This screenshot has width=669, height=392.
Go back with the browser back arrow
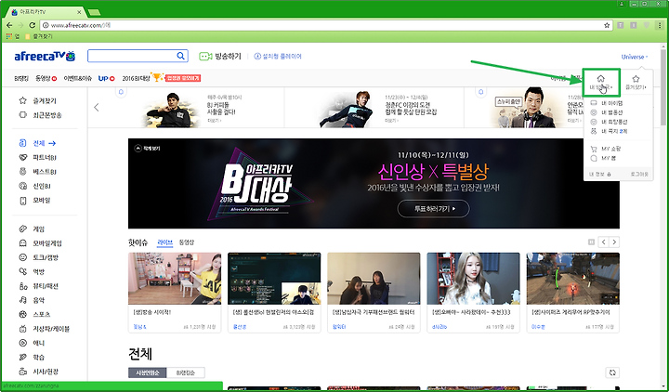[9, 25]
